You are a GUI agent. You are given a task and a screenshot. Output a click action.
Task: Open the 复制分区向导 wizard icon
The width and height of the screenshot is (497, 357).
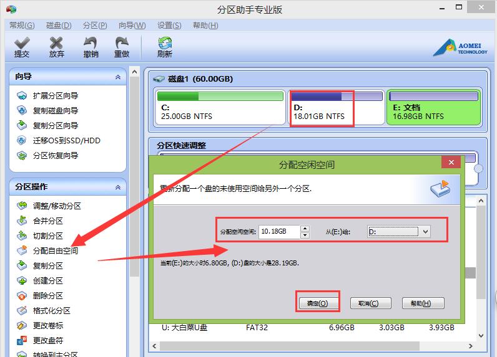pyautogui.click(x=22, y=125)
